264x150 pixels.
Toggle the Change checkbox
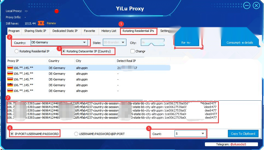[x=132, y=51]
